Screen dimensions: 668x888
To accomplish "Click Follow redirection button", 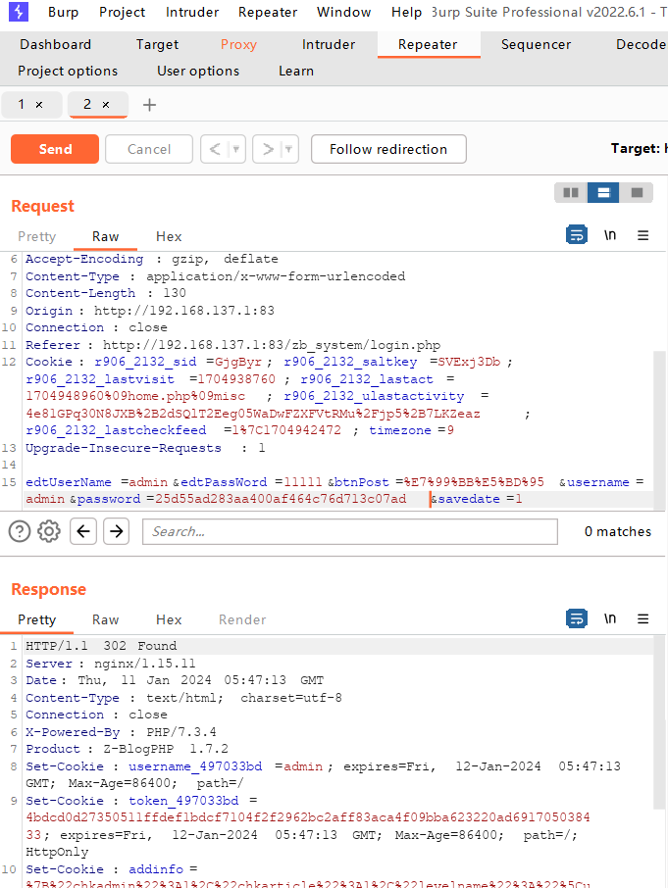I will (x=388, y=149).
